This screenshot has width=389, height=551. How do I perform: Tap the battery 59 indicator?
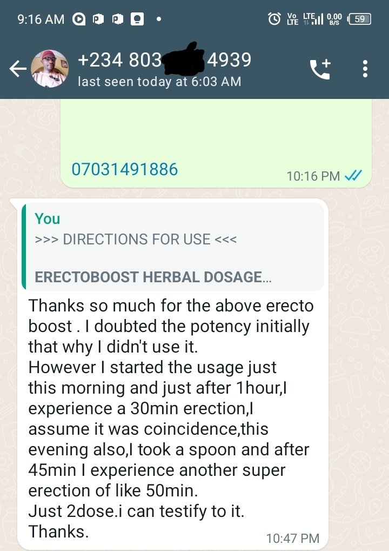click(359, 19)
